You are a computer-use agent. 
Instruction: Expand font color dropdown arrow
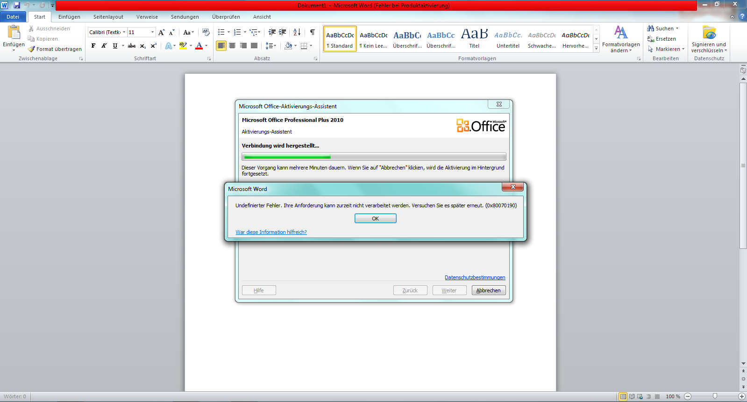pos(206,46)
